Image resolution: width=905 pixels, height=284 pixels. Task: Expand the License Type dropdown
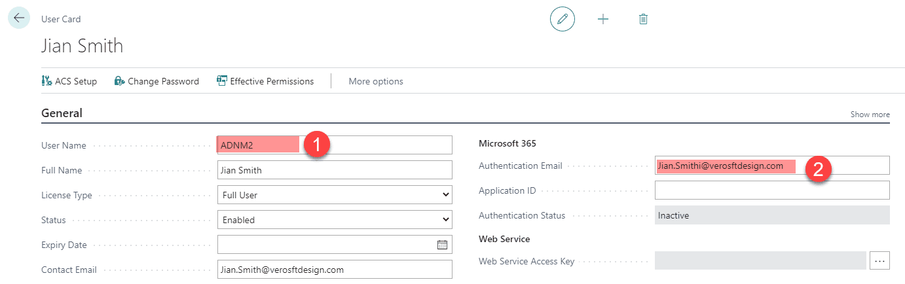coord(335,195)
